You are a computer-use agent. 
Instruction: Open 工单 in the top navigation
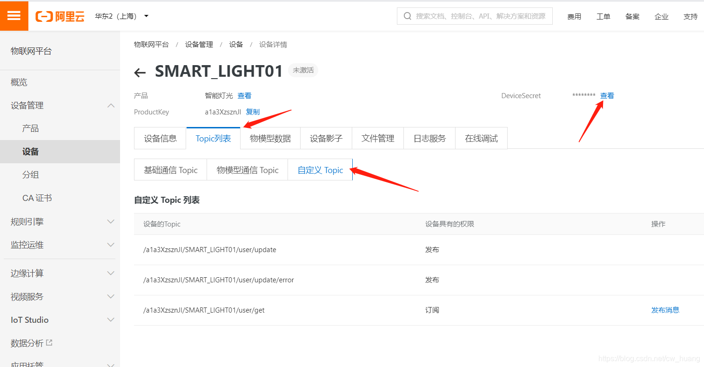coord(603,16)
